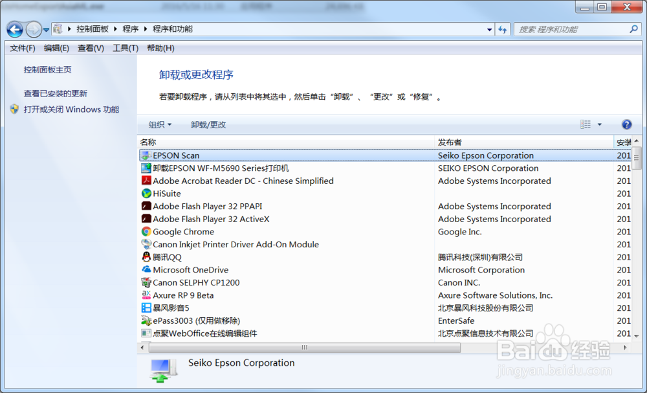Open the help question-mark icon
The width and height of the screenshot is (647, 393).
point(626,124)
